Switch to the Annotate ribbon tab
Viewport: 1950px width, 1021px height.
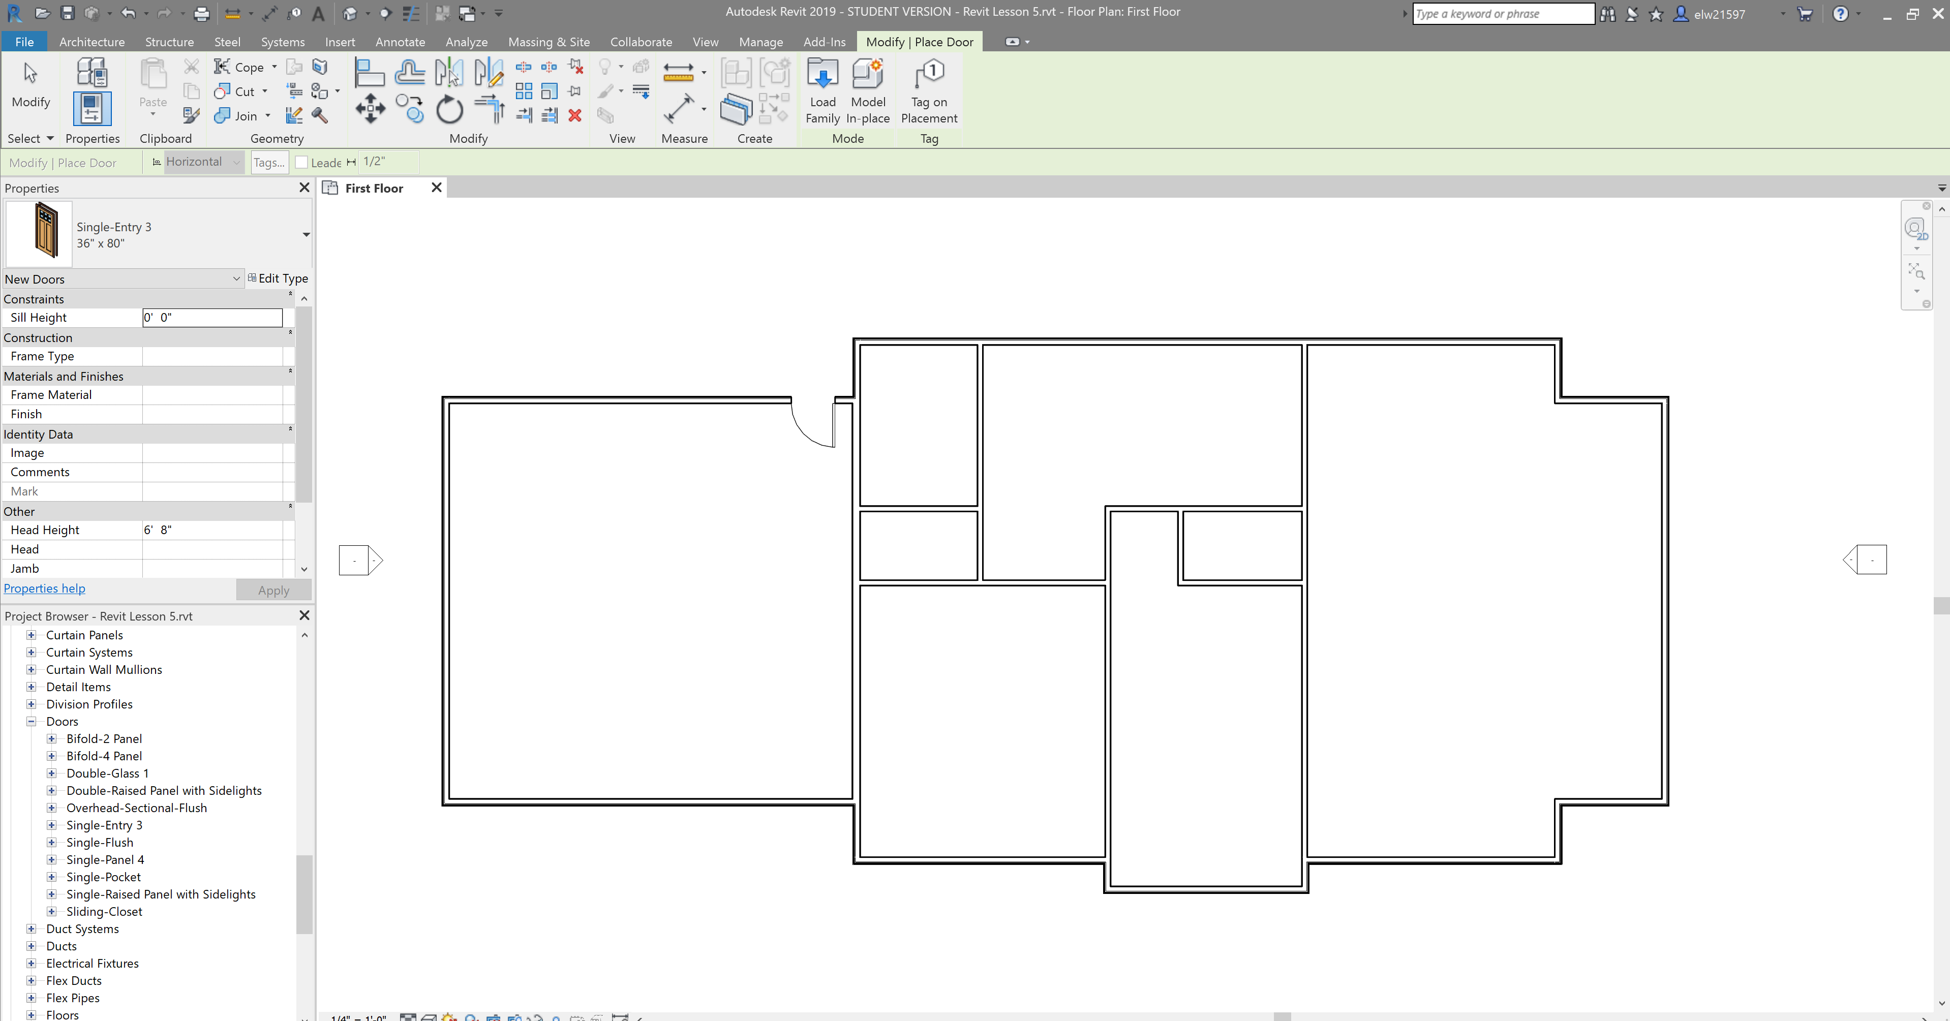(x=400, y=42)
